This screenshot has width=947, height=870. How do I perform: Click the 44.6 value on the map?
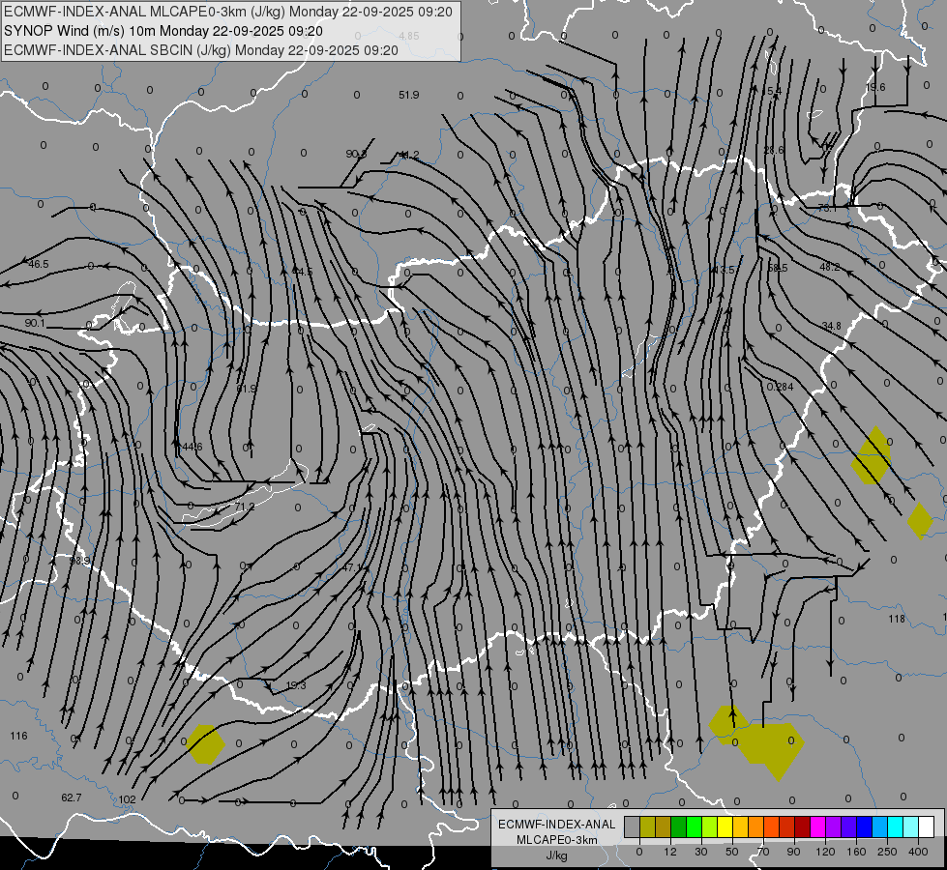pyautogui.click(x=192, y=447)
